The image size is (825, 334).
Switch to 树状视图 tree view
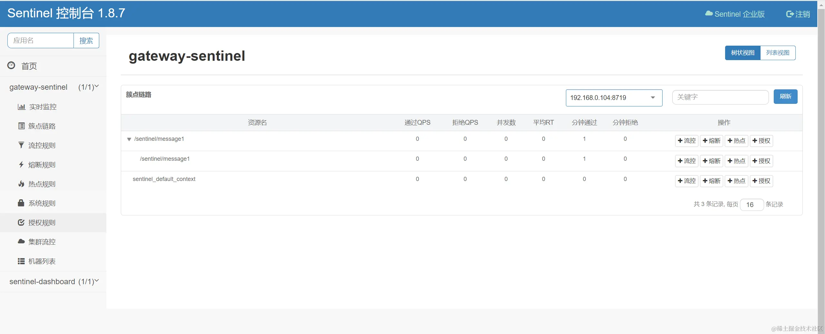[742, 53]
